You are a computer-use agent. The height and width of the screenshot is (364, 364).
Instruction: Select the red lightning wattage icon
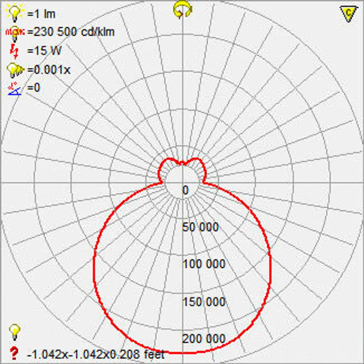pyautogui.click(x=15, y=51)
